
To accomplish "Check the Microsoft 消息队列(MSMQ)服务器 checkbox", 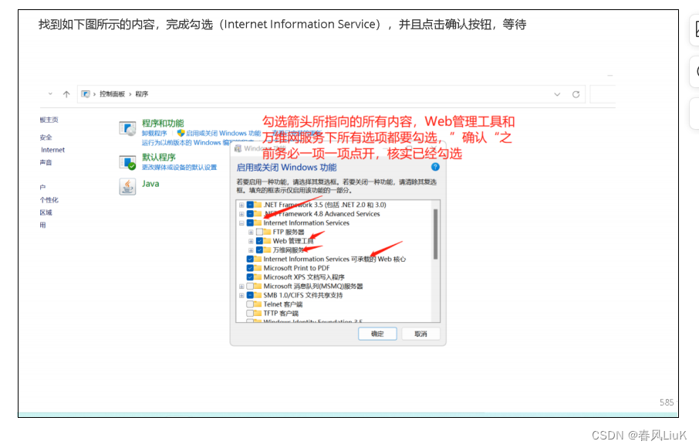I will point(250,286).
